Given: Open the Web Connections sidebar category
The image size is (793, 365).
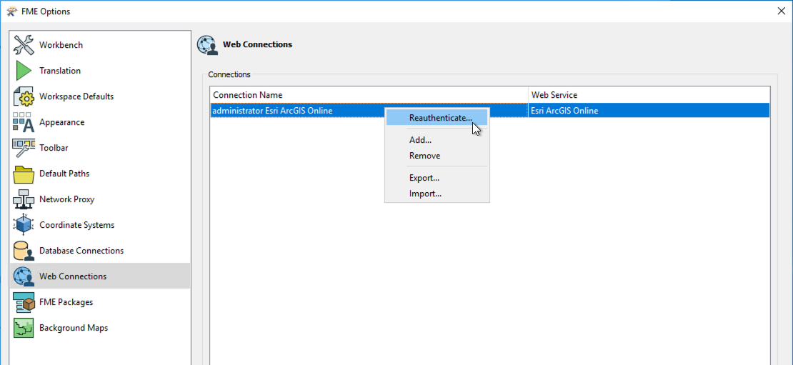Looking at the screenshot, I should pos(73,276).
